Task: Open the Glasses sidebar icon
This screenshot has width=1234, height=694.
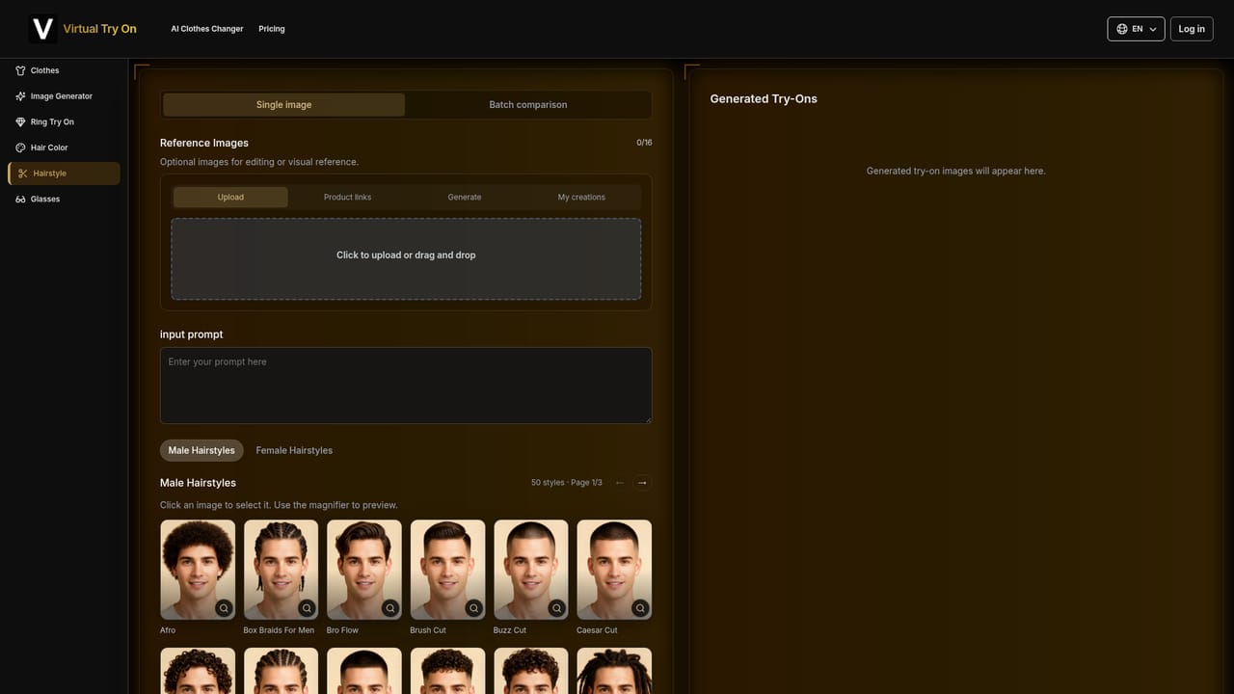Action: (x=20, y=200)
